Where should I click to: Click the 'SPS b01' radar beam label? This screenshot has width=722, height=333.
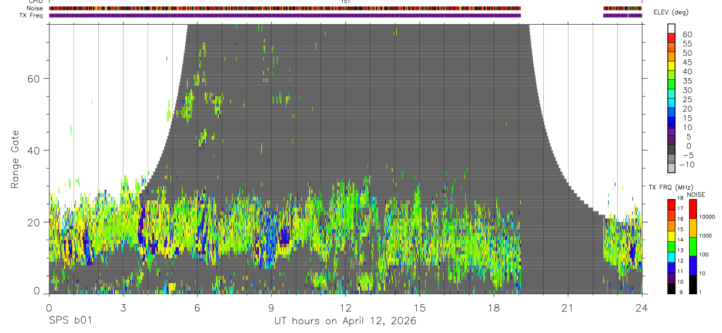pos(70,321)
